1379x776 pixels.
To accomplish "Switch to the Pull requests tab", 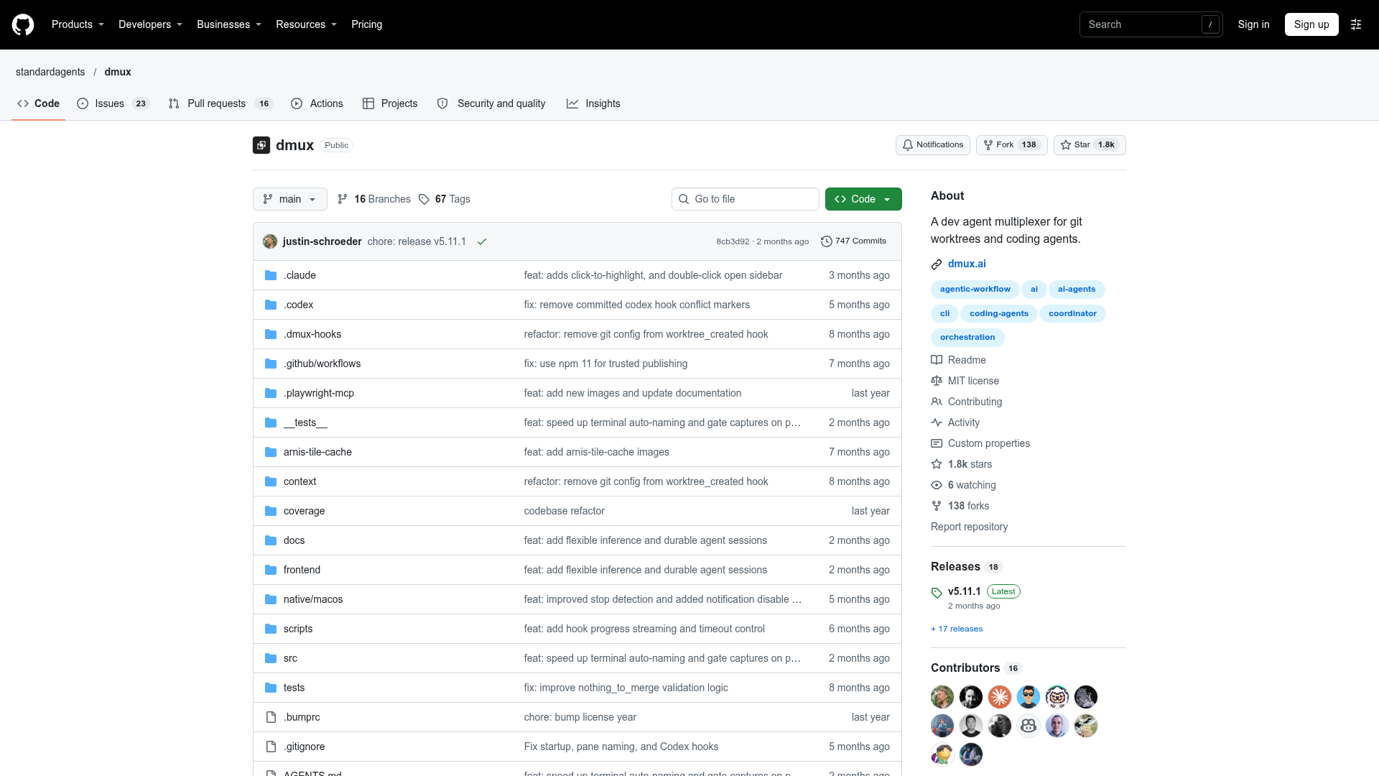I will (220, 103).
